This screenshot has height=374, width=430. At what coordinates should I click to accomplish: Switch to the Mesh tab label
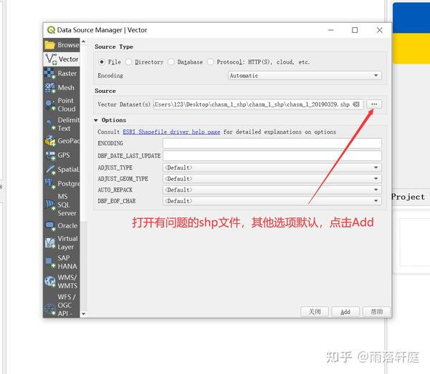click(x=66, y=88)
